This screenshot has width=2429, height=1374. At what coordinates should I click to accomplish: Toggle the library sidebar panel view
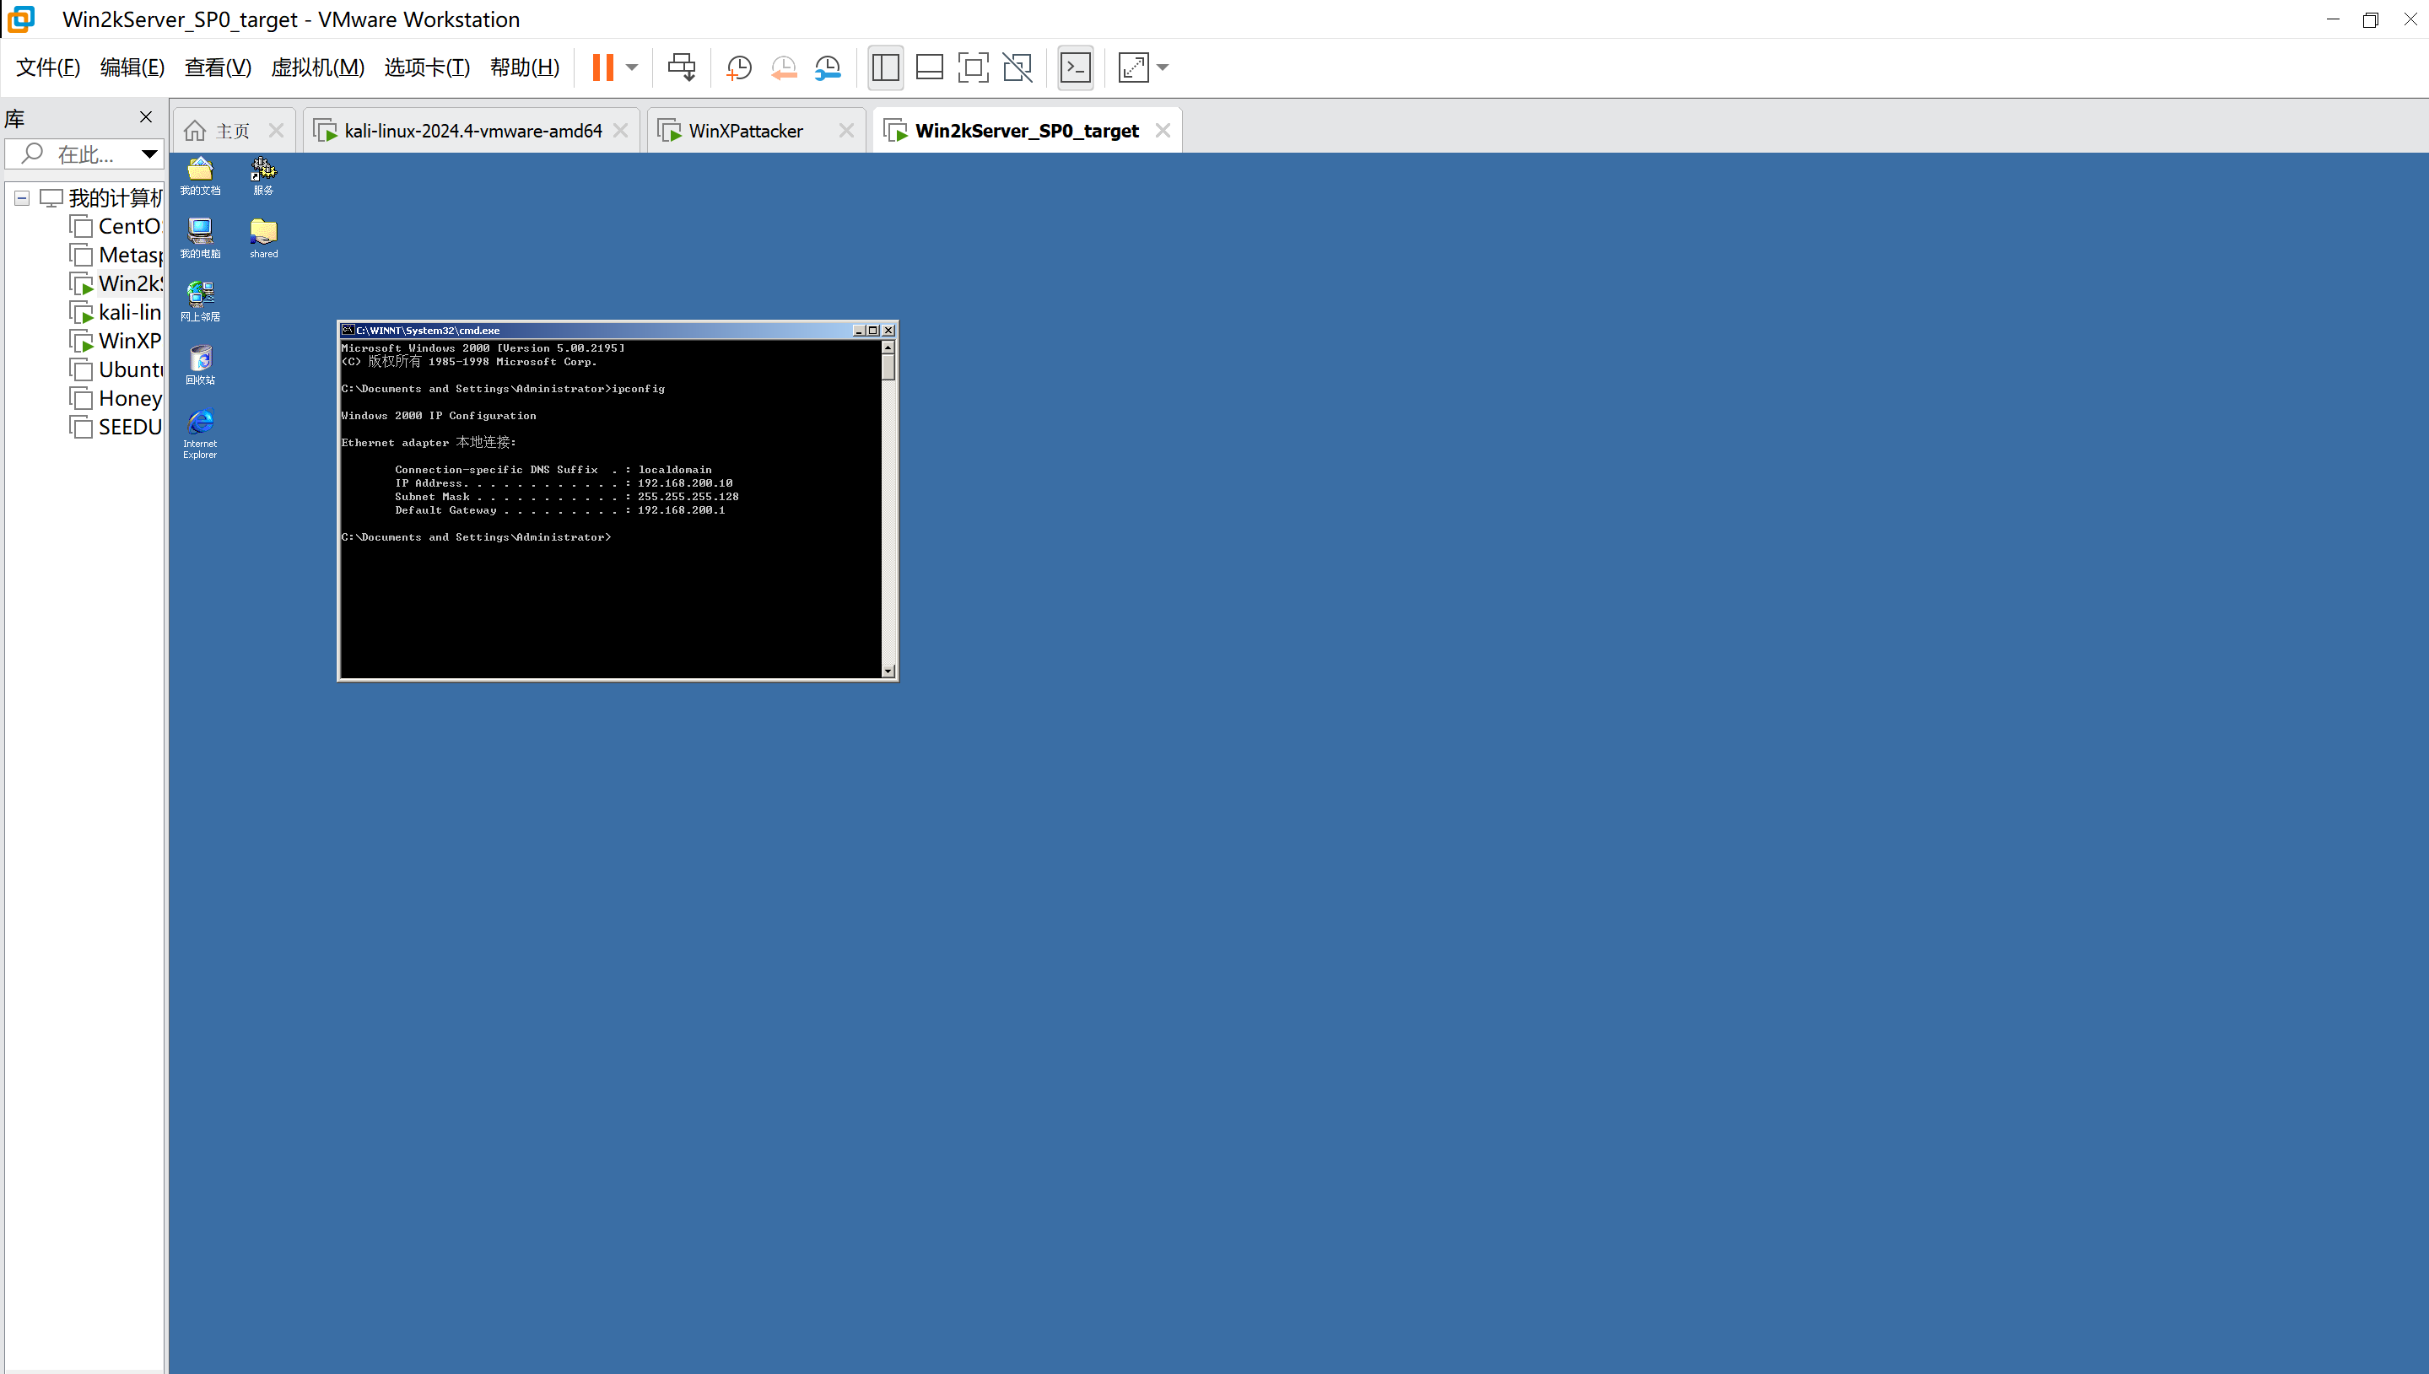click(885, 67)
